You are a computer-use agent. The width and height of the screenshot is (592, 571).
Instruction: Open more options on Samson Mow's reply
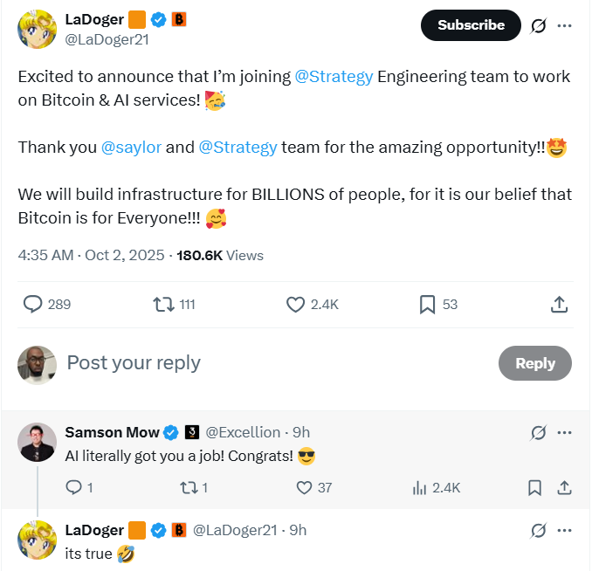[564, 432]
